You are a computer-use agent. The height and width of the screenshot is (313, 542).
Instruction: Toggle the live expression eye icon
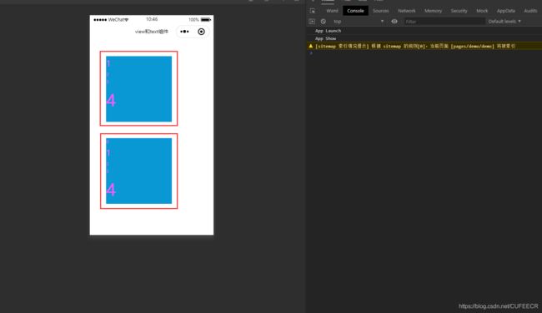click(394, 22)
